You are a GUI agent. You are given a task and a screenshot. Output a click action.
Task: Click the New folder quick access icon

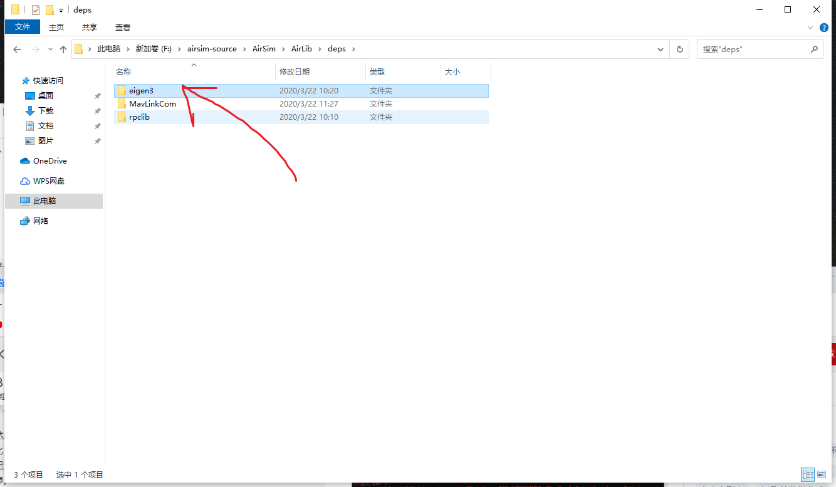(x=50, y=10)
